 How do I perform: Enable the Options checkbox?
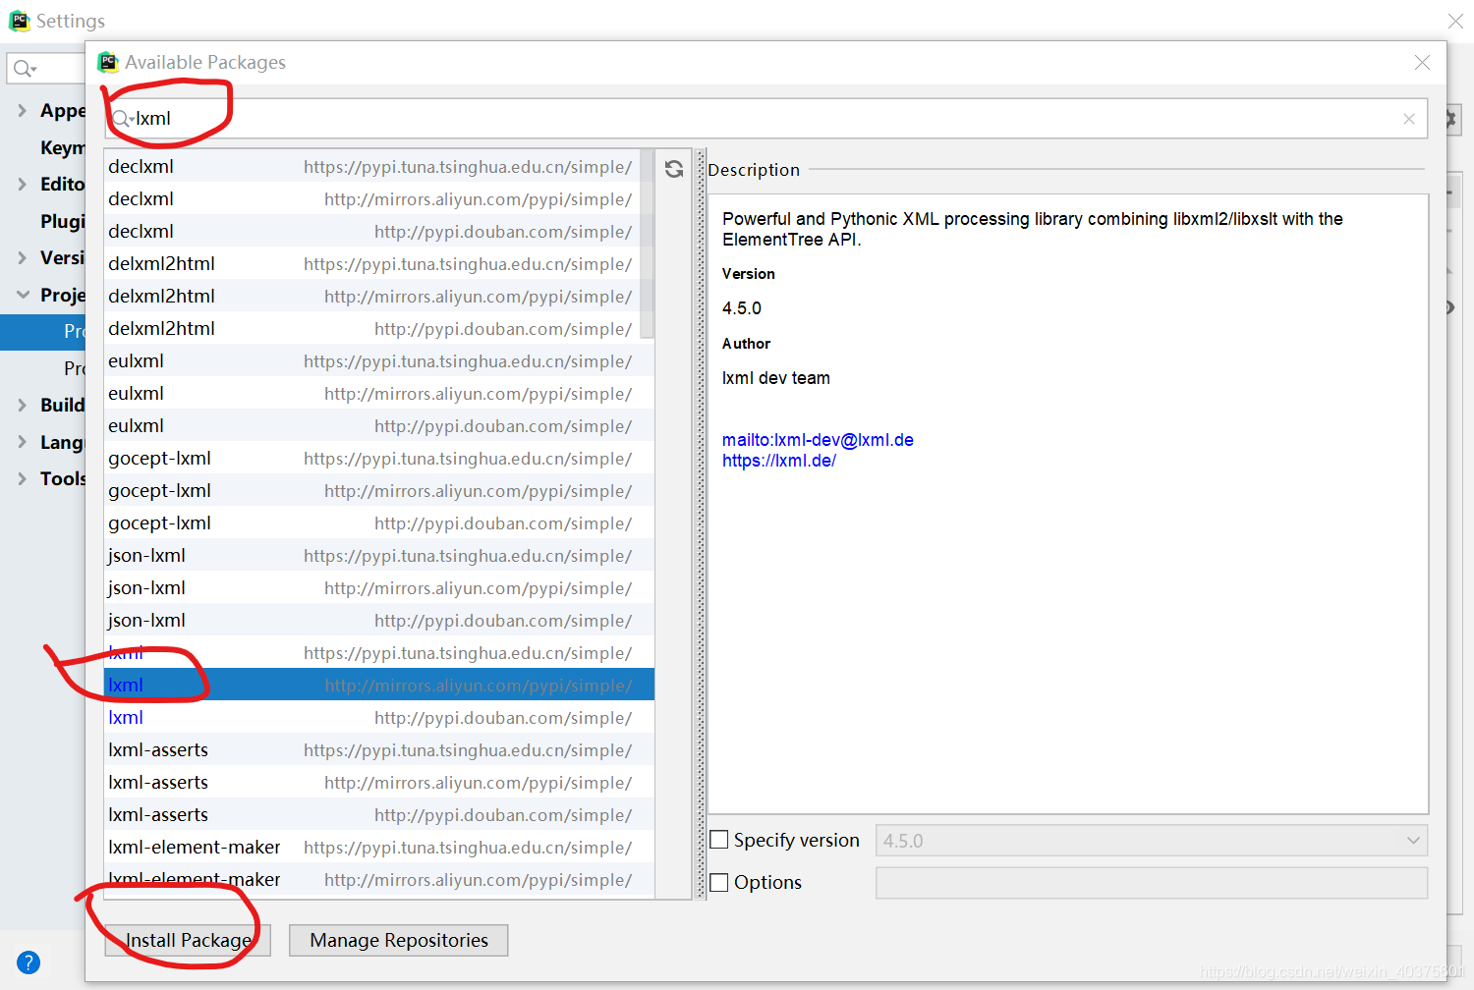(x=718, y=882)
